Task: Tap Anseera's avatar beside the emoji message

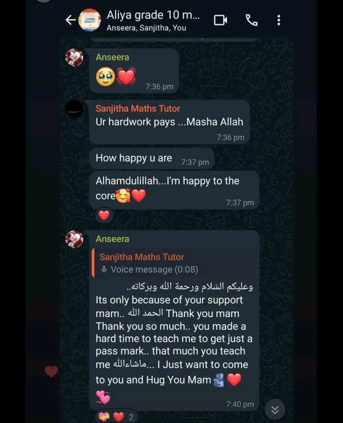Action: pyautogui.click(x=74, y=58)
